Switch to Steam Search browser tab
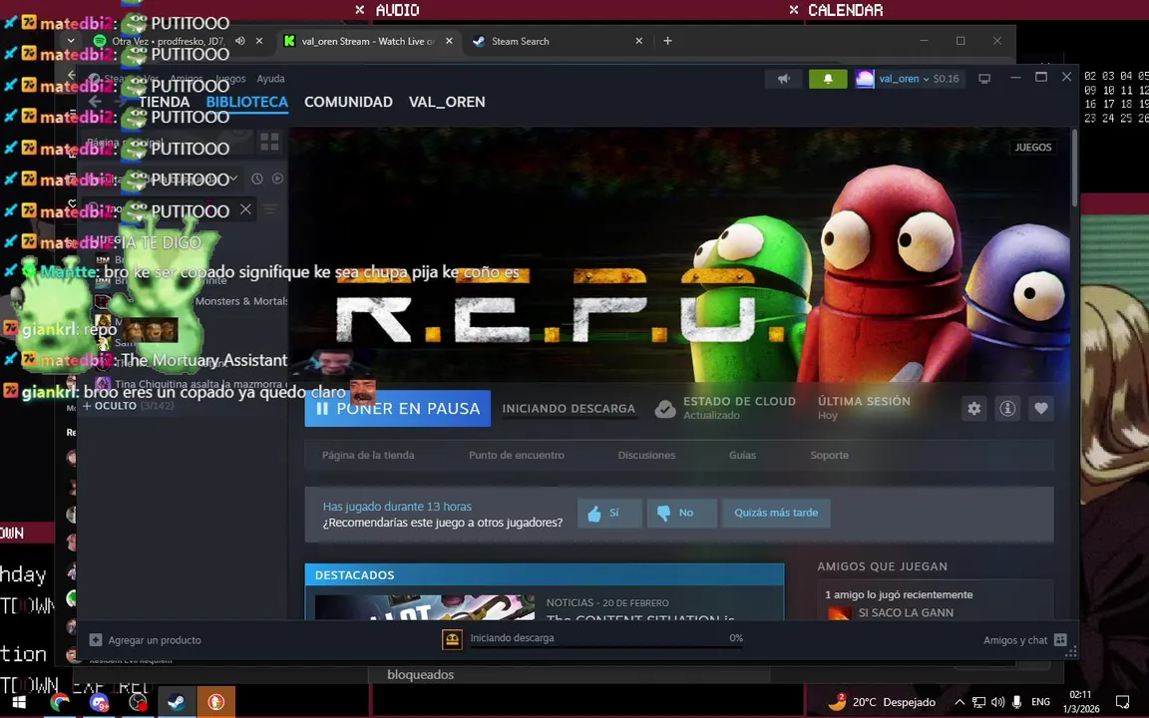Screen dimensions: 1149x718 pos(520,41)
